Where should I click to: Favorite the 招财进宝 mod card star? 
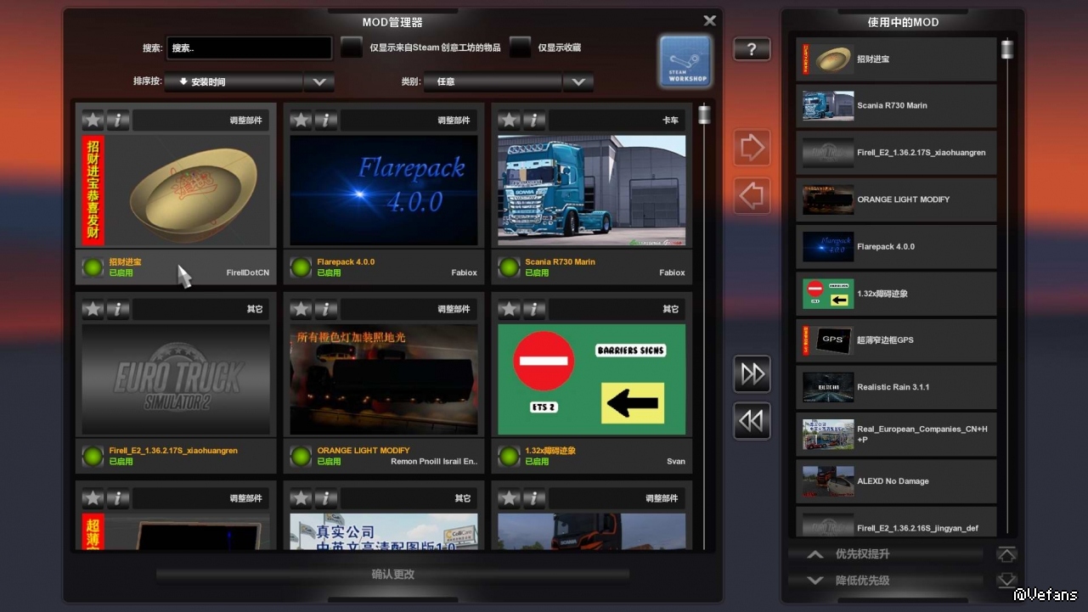pyautogui.click(x=93, y=121)
